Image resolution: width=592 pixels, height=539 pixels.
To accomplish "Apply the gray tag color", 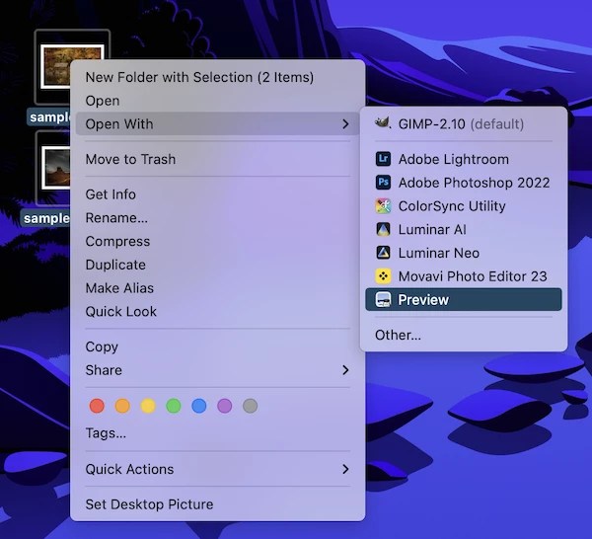I will pos(250,406).
